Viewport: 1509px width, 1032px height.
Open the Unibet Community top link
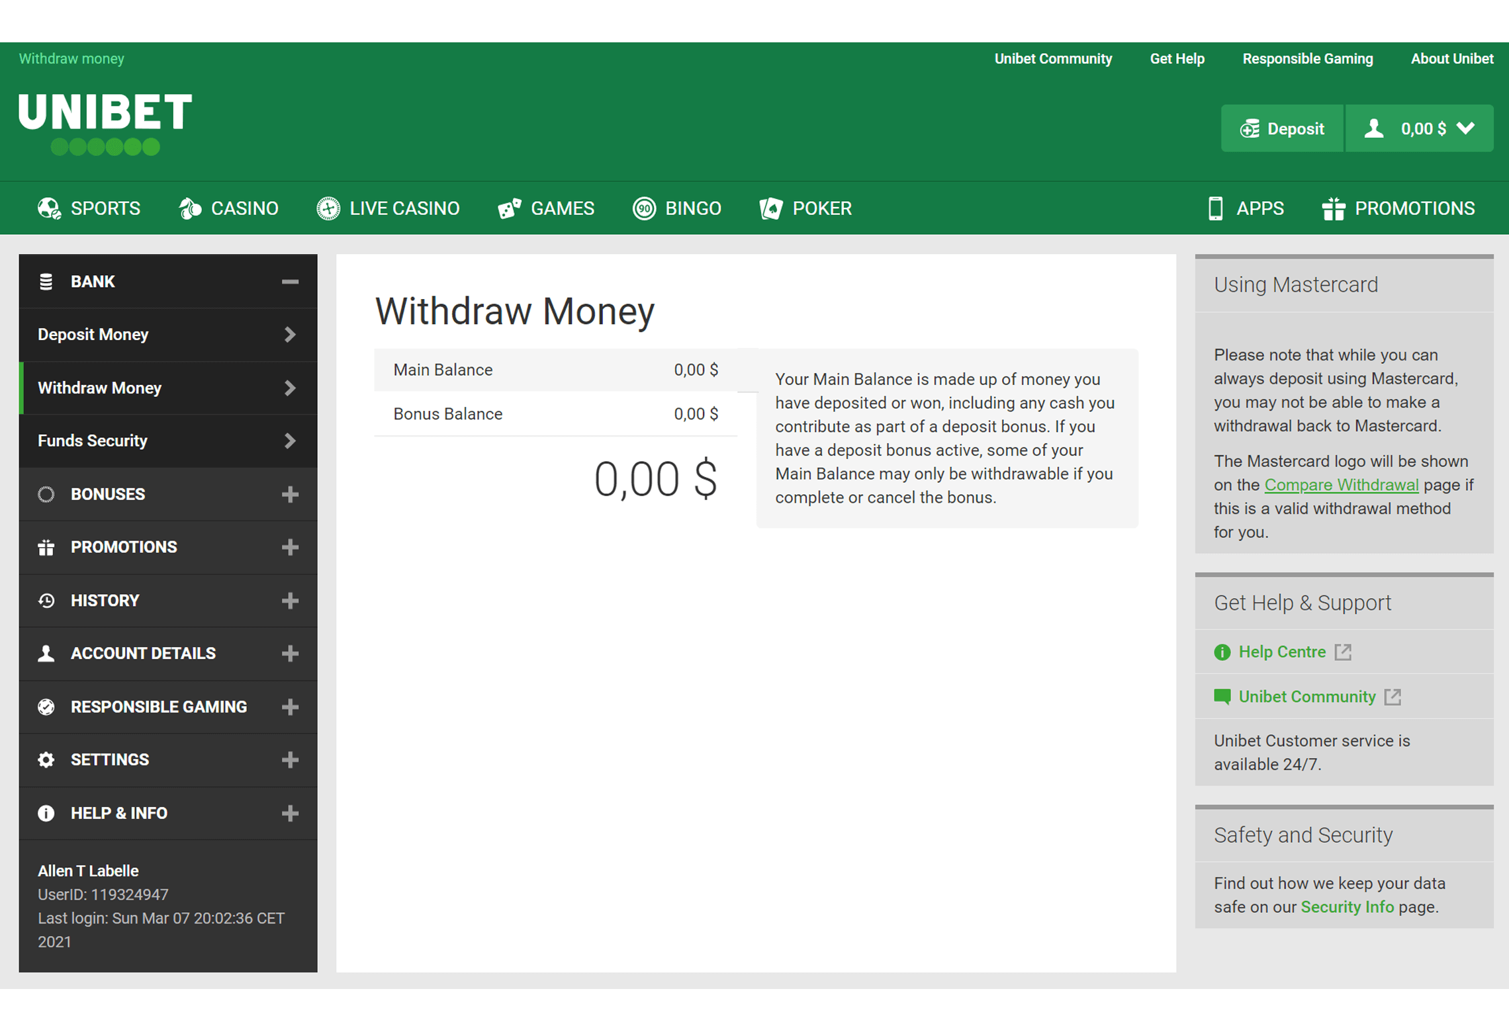[1053, 59]
